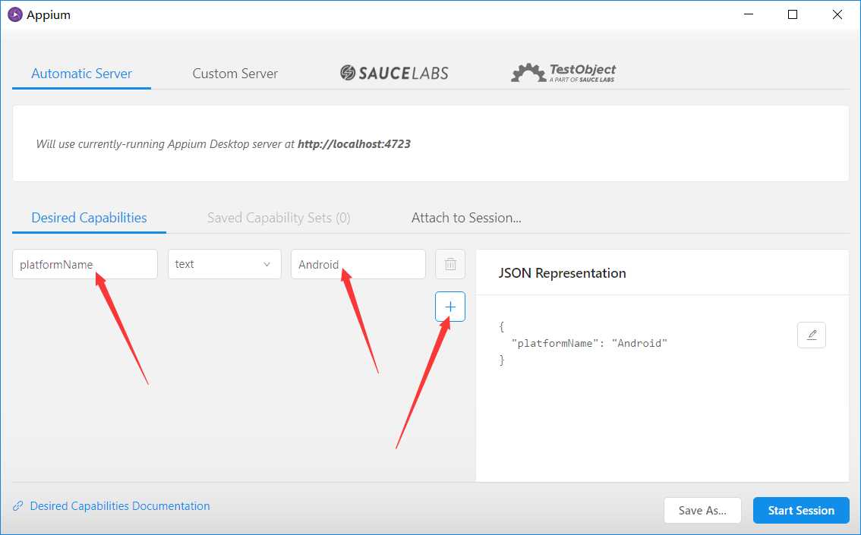Open the Sauce Labs server tab

tap(394, 73)
